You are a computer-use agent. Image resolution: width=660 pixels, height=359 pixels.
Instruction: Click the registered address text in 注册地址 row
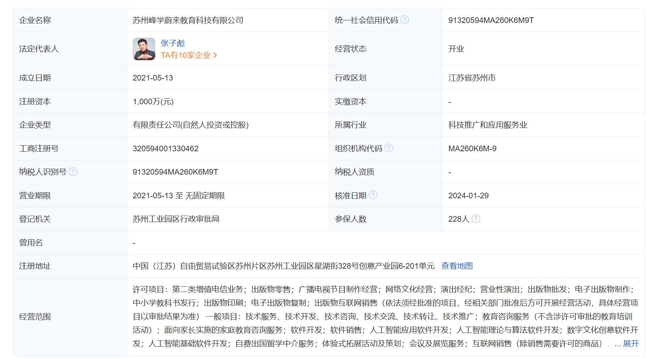pos(283,266)
